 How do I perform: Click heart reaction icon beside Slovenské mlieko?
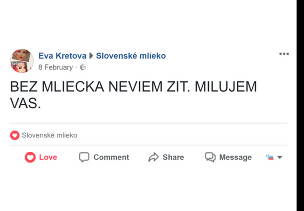pyautogui.click(x=15, y=135)
